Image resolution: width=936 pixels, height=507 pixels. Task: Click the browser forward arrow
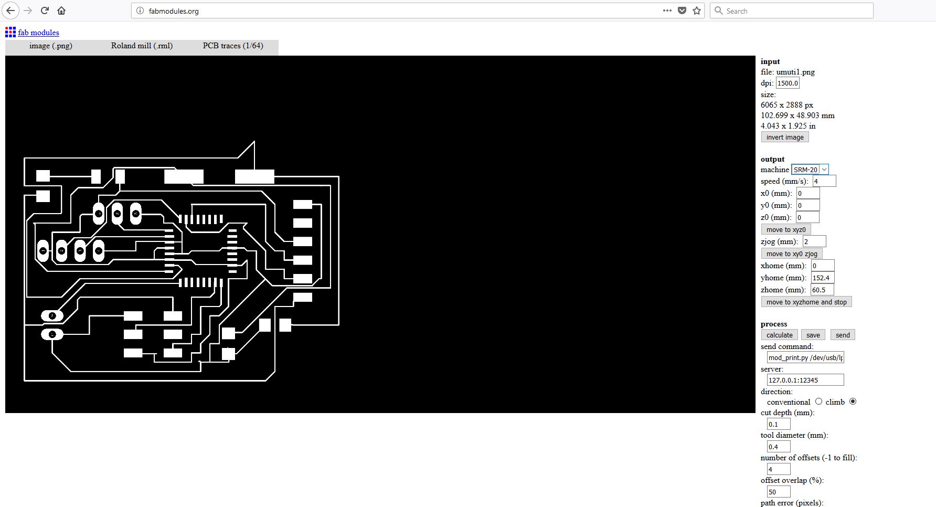(x=28, y=10)
